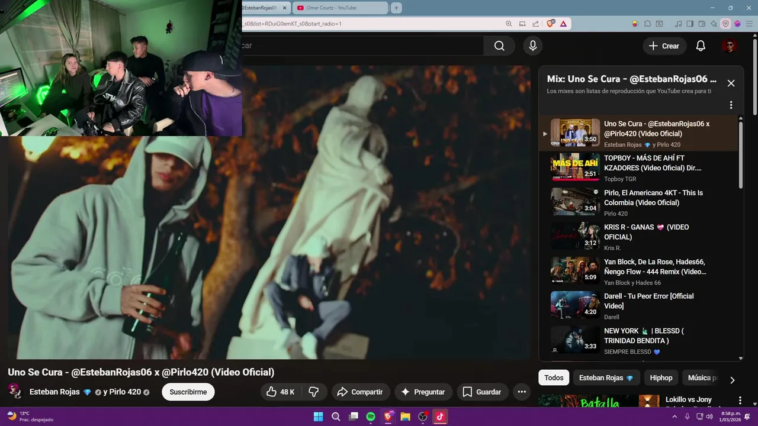Click the YouTube search magnifier button
758x426 pixels.
tap(499, 46)
